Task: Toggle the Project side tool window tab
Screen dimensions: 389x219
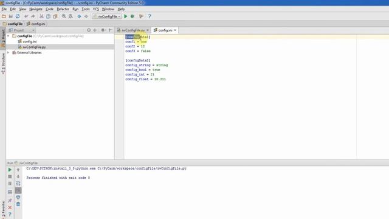Action: [x=3, y=38]
